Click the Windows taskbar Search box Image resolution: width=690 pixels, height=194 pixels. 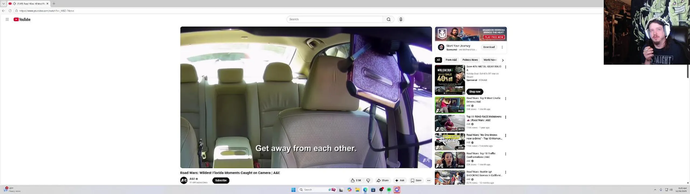[317, 190]
